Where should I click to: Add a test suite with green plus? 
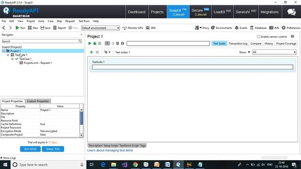click(91, 52)
